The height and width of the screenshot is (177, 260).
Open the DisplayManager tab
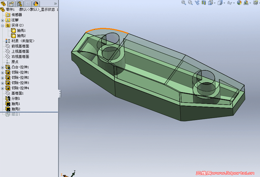pos(36,3)
